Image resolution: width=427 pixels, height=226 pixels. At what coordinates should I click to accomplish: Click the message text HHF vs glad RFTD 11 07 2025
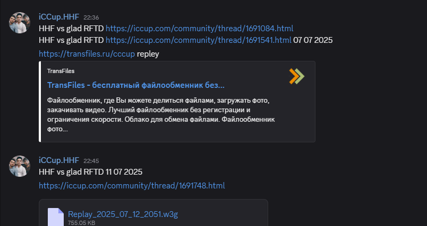pos(91,172)
